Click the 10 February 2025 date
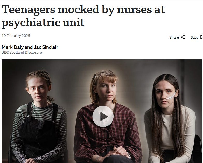Image resolution: width=203 pixels, height=163 pixels. click(x=16, y=36)
